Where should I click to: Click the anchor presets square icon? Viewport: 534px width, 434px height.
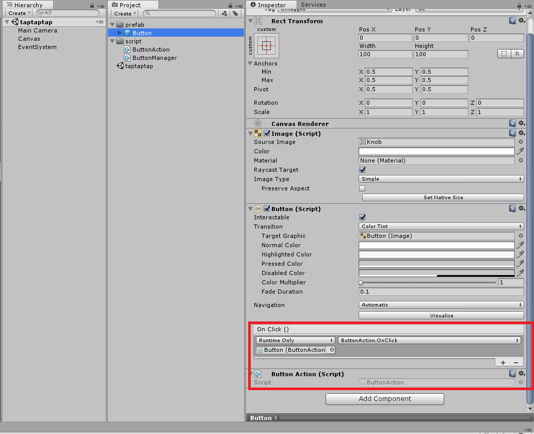(x=266, y=46)
